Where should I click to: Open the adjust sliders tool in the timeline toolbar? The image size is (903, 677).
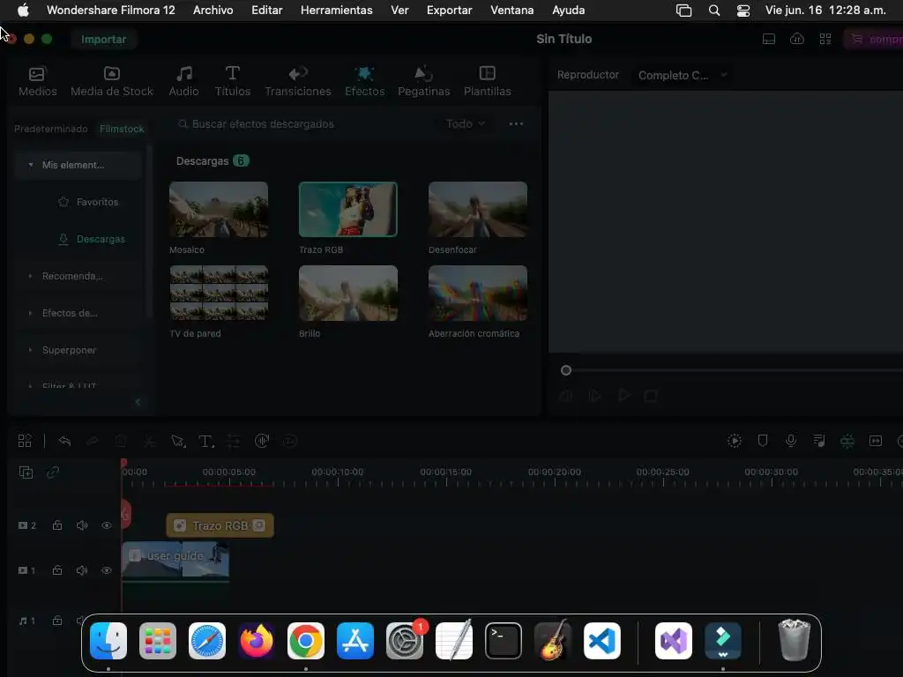click(233, 441)
